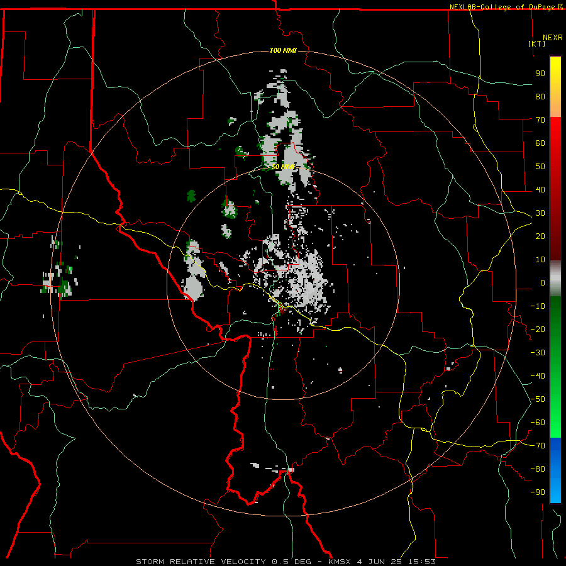Click the -80 value on the velocity scale
This screenshot has width=566, height=566.
(x=538, y=469)
